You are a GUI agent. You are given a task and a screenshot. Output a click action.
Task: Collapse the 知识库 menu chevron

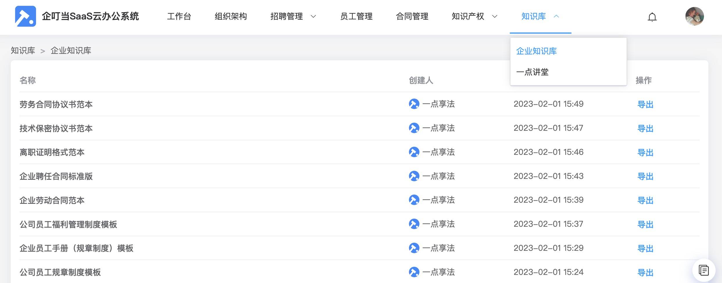tap(556, 17)
